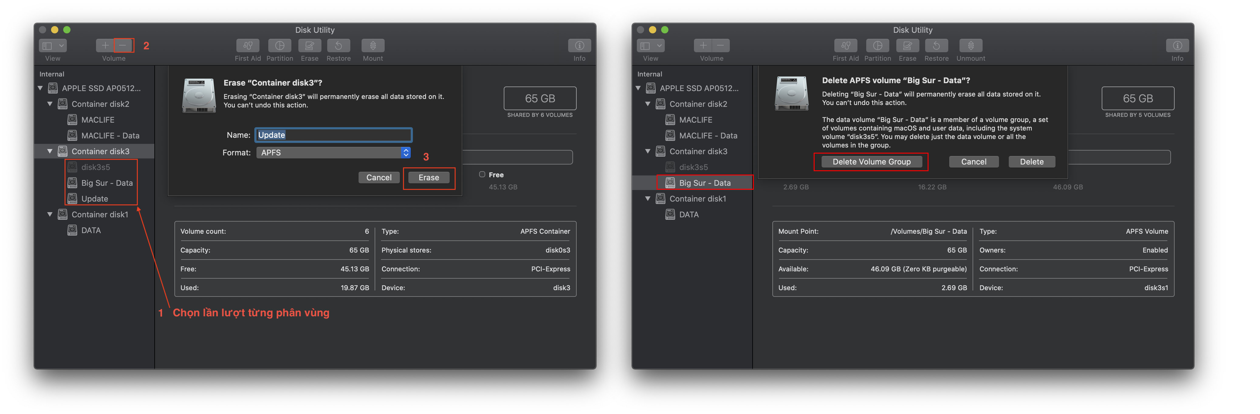
Task: Collapse the APPLE SSD disclosure triangle
Action: coord(40,88)
